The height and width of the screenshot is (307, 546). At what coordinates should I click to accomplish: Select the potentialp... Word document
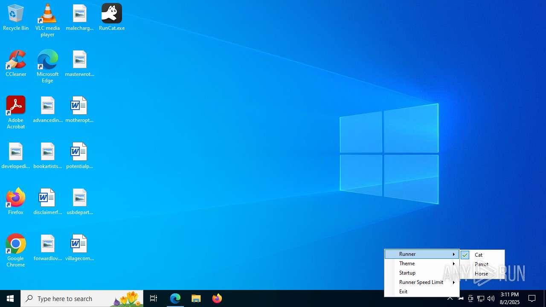(x=80, y=156)
